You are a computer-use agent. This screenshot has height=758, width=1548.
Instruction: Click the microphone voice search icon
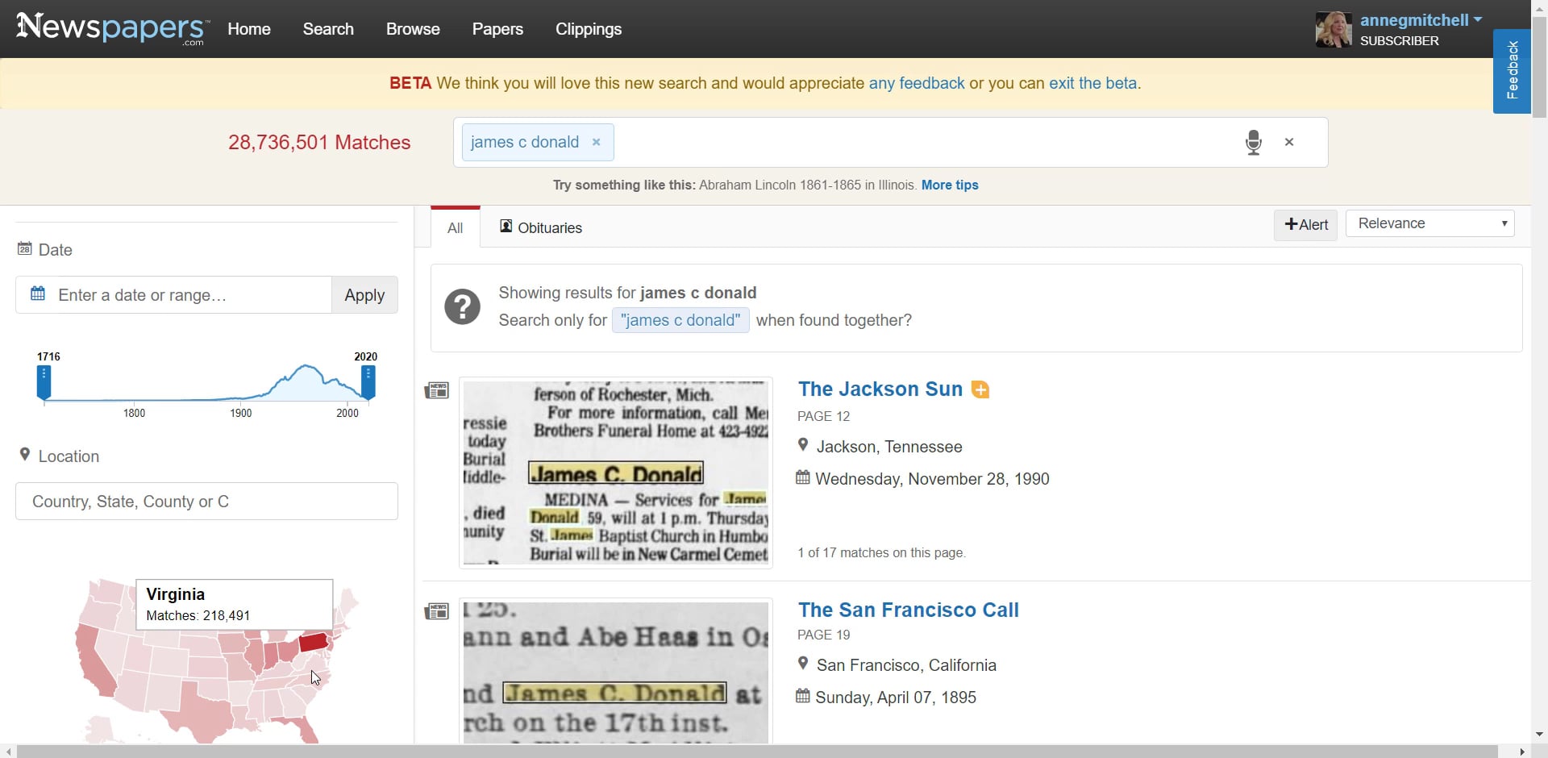point(1253,142)
